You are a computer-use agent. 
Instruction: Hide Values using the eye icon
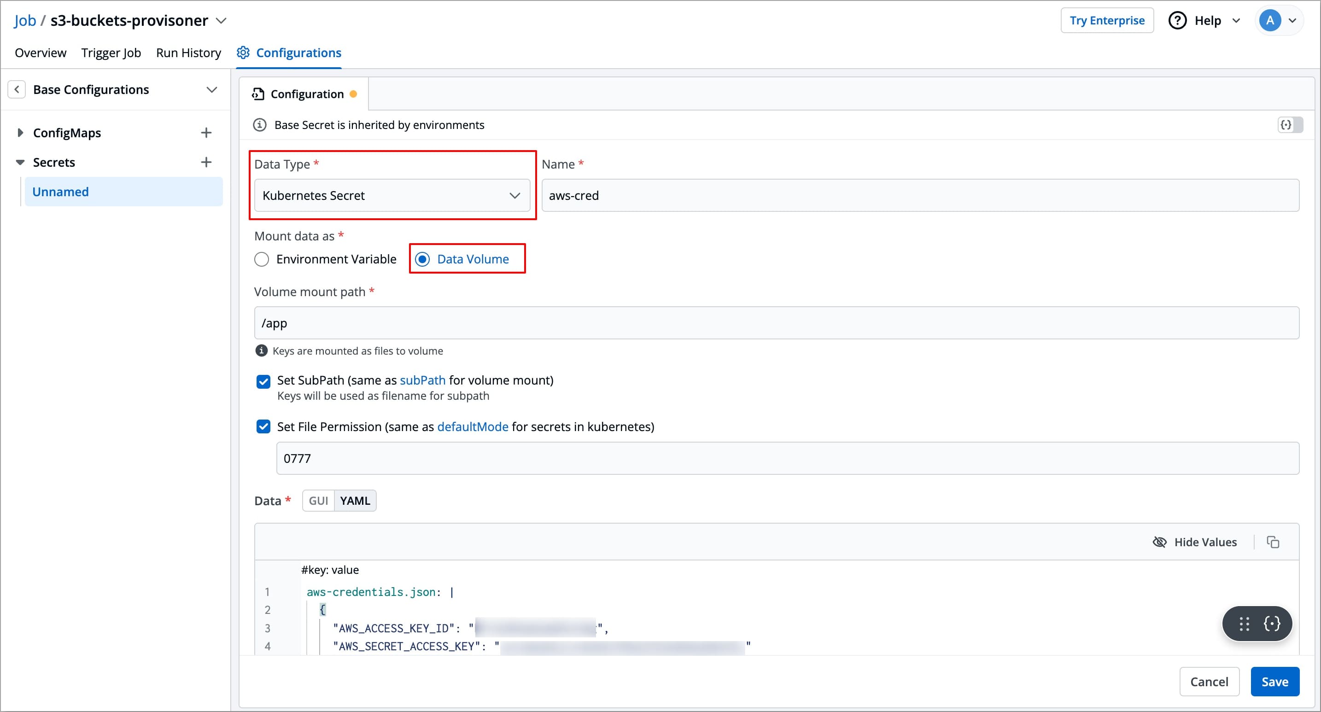[1159, 542]
